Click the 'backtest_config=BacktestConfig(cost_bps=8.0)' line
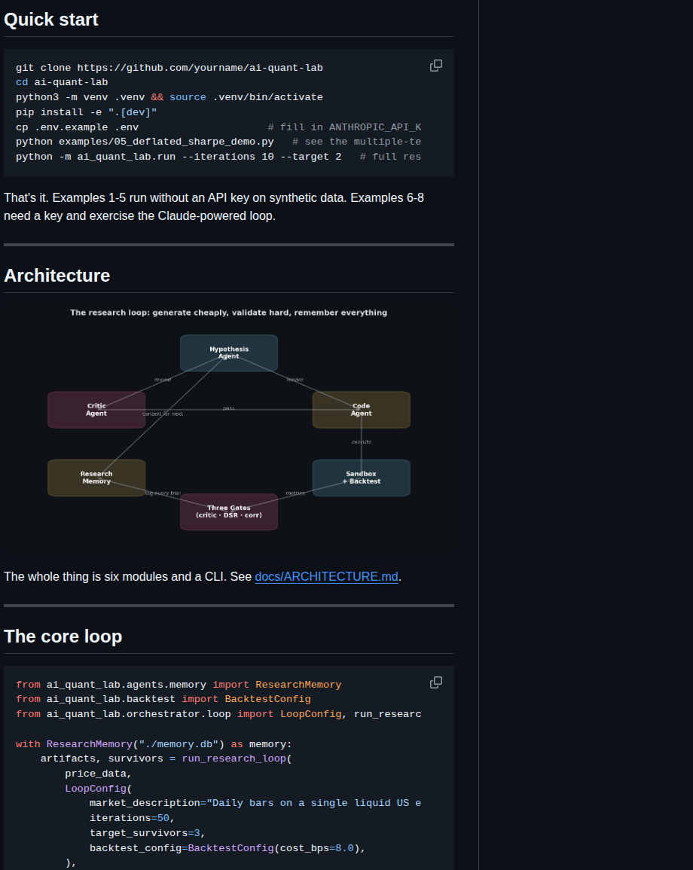Viewport: 693px width, 870px height. click(x=227, y=848)
